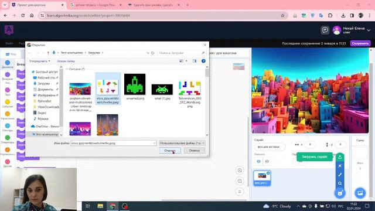Bookmark this page with star icon

282,16
